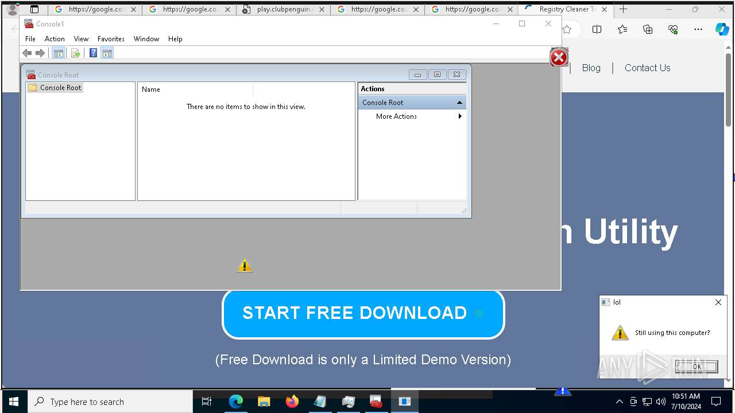The image size is (735, 413).
Task: Open Copilot sidebar icon in Edge
Action: click(722, 30)
